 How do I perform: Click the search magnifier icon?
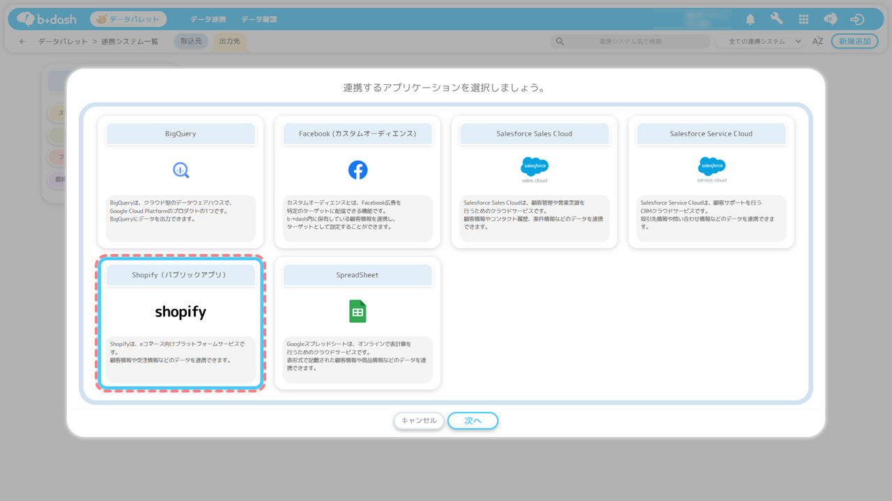click(559, 42)
